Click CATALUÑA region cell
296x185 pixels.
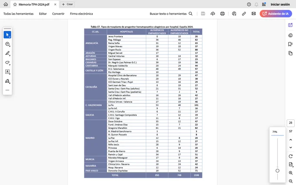click(95, 87)
